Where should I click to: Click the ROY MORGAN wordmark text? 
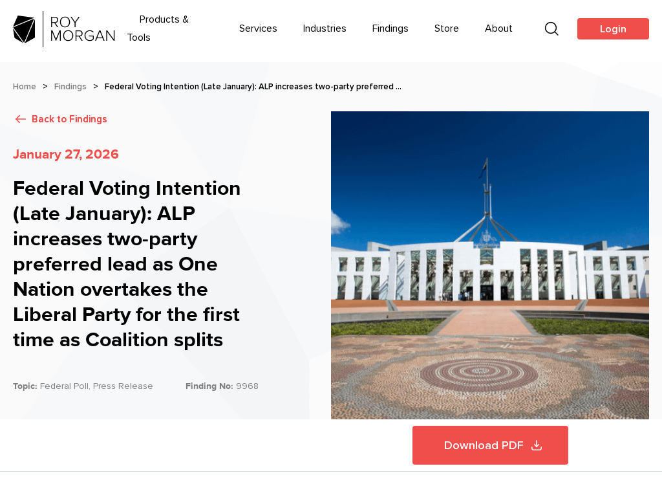[82, 29]
